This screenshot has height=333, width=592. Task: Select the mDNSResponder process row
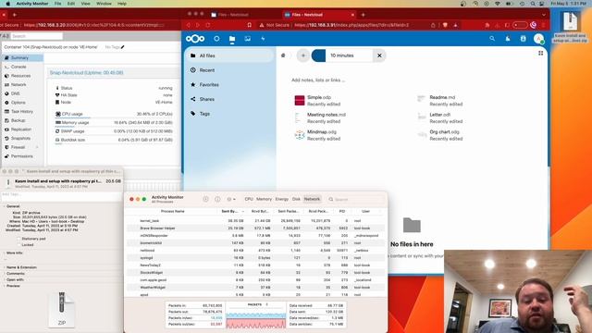pyautogui.click(x=255, y=235)
